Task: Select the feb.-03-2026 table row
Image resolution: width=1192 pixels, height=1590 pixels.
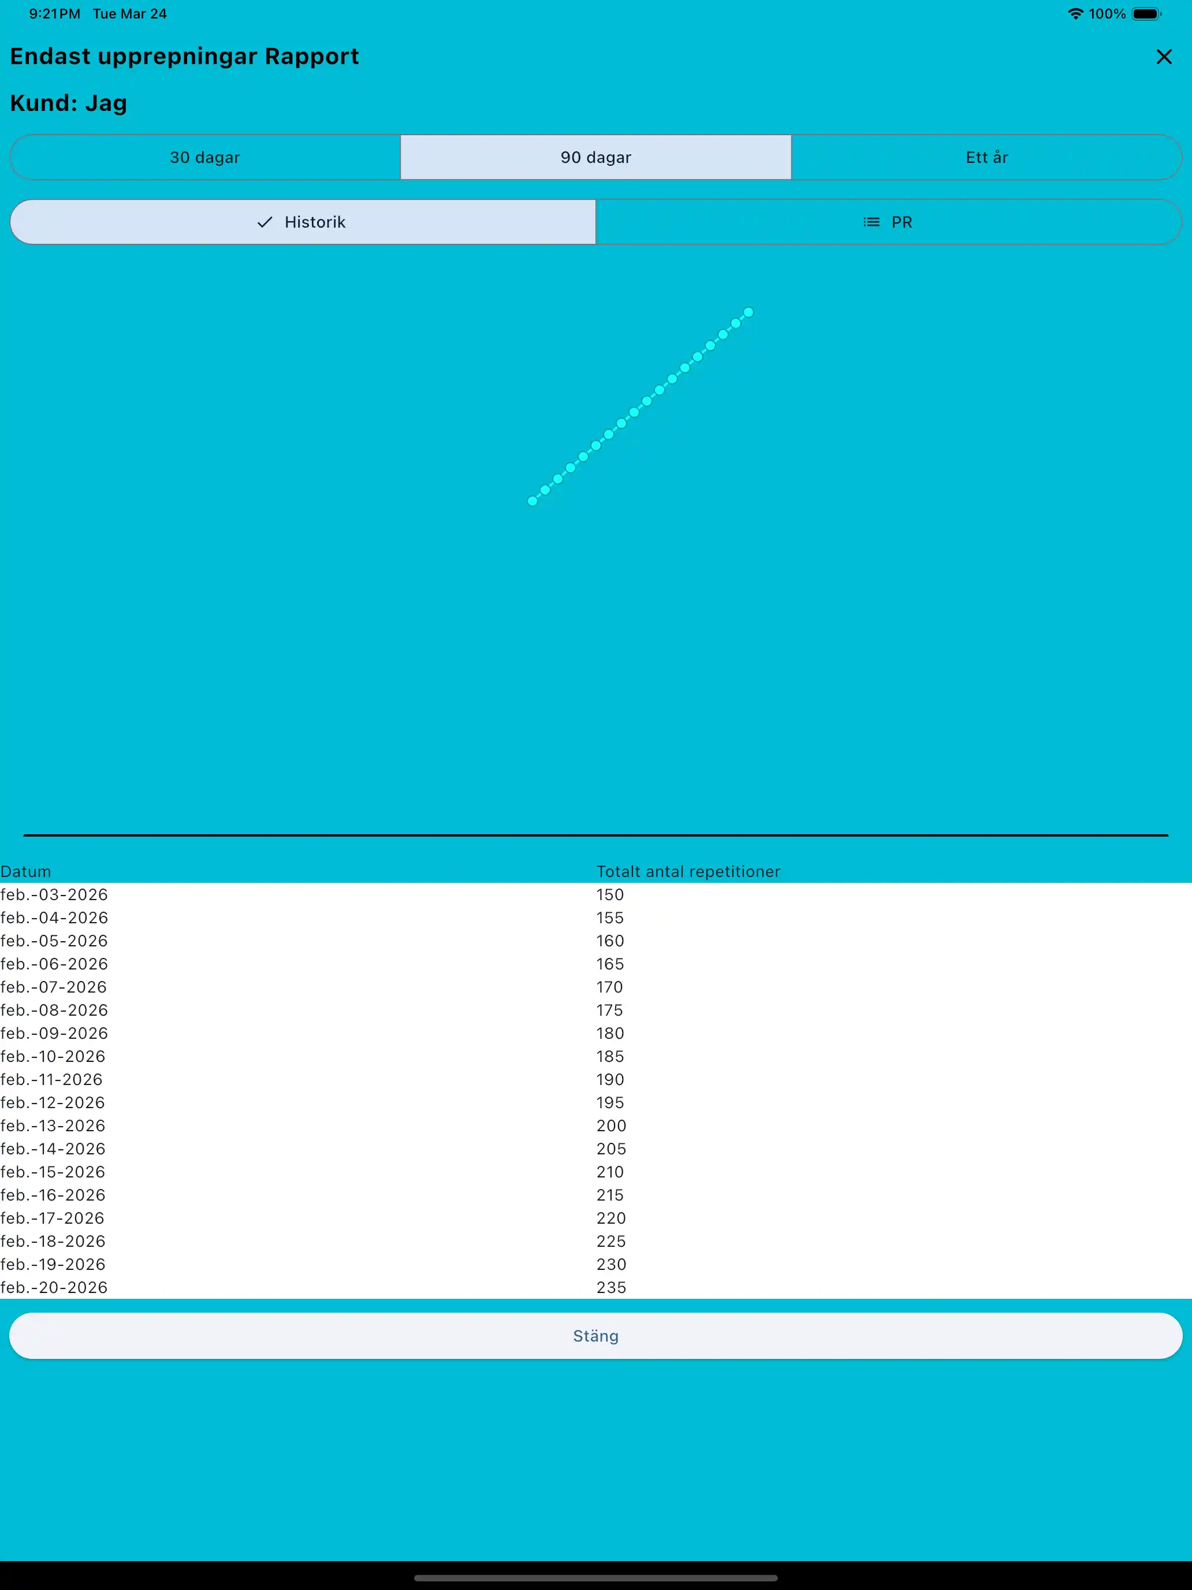Action: click(55, 894)
